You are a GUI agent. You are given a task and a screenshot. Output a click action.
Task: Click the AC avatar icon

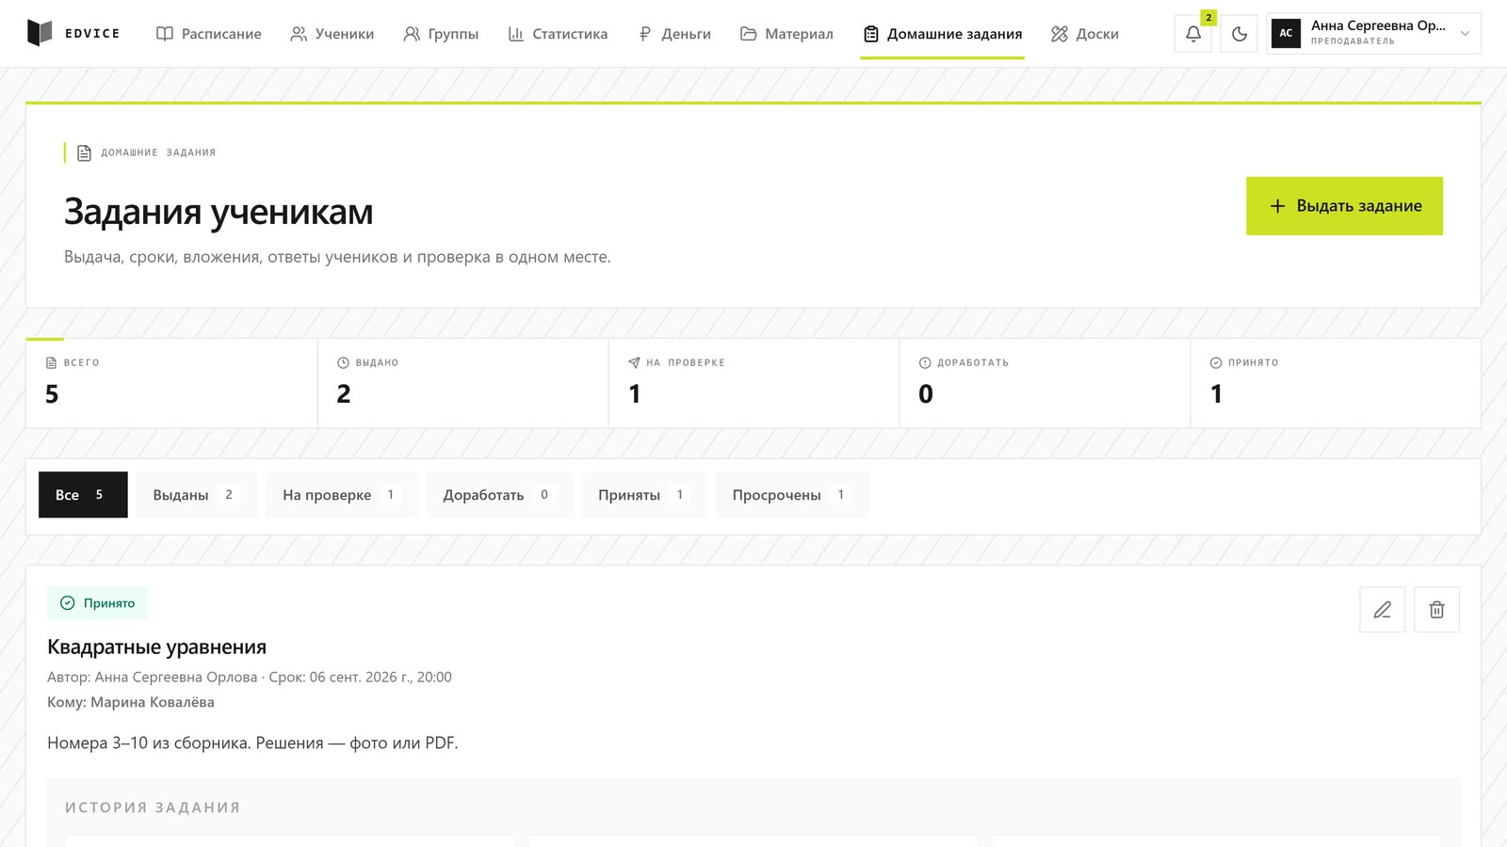coord(1286,33)
